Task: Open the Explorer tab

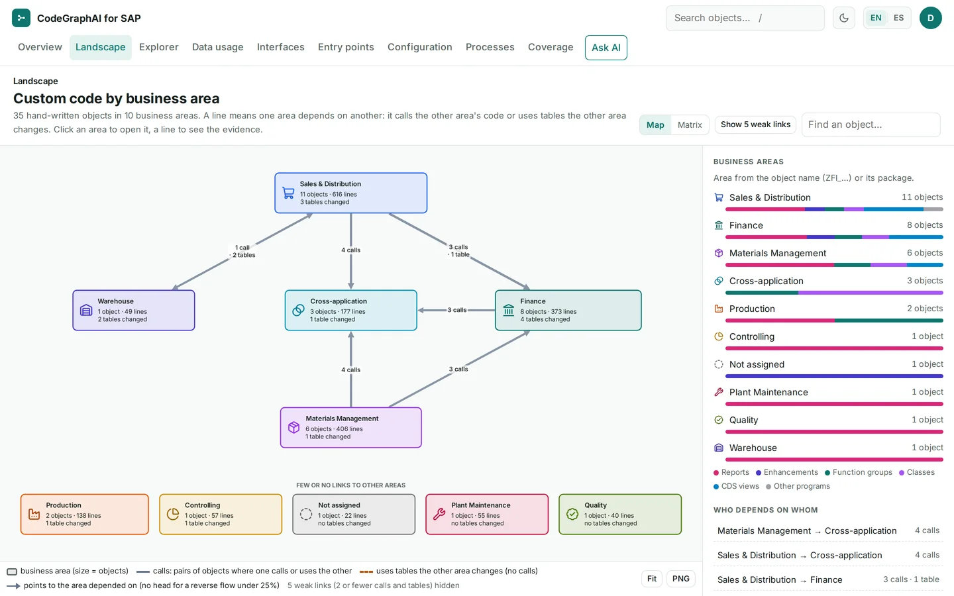Action: (x=159, y=47)
